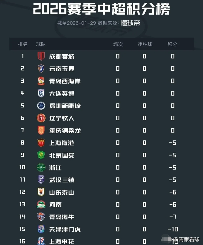
Task: Click the 净胜球 column header
Action: (x=145, y=44)
